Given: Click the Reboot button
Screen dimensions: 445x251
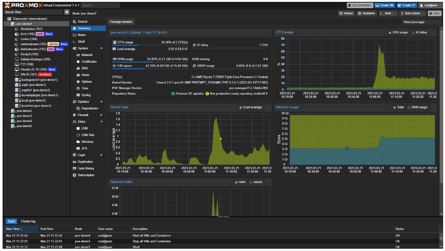Looking at the screenshot, I should (x=346, y=13).
